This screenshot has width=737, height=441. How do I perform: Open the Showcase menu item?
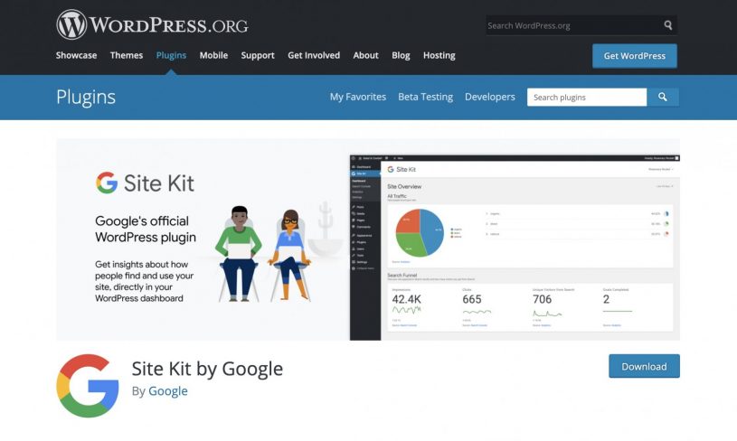[x=76, y=55]
